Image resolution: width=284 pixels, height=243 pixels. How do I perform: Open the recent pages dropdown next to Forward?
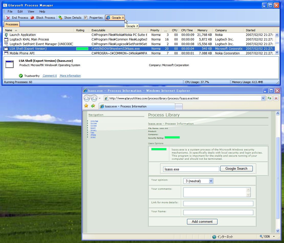click(100, 98)
